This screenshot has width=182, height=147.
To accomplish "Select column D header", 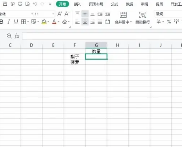I will [31, 45].
